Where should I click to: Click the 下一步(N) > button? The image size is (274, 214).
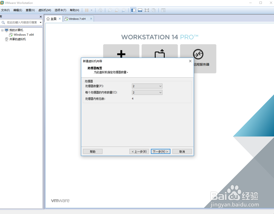click(x=160, y=151)
